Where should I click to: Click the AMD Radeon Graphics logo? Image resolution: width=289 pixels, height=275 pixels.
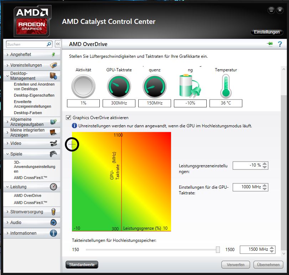point(32,21)
